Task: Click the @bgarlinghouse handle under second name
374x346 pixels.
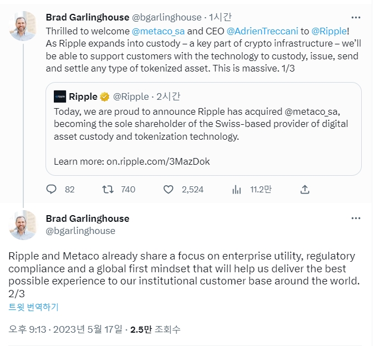Action: (80, 231)
